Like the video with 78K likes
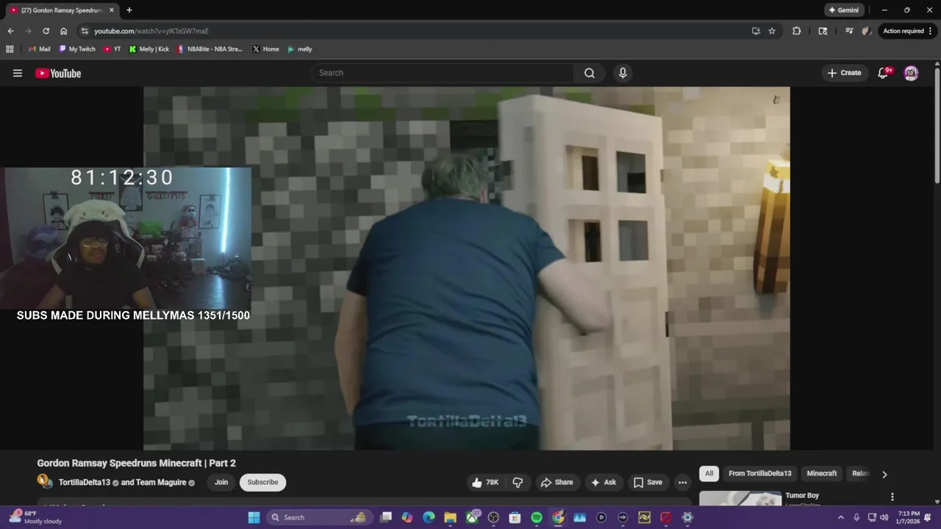This screenshot has height=529, width=941. click(485, 482)
